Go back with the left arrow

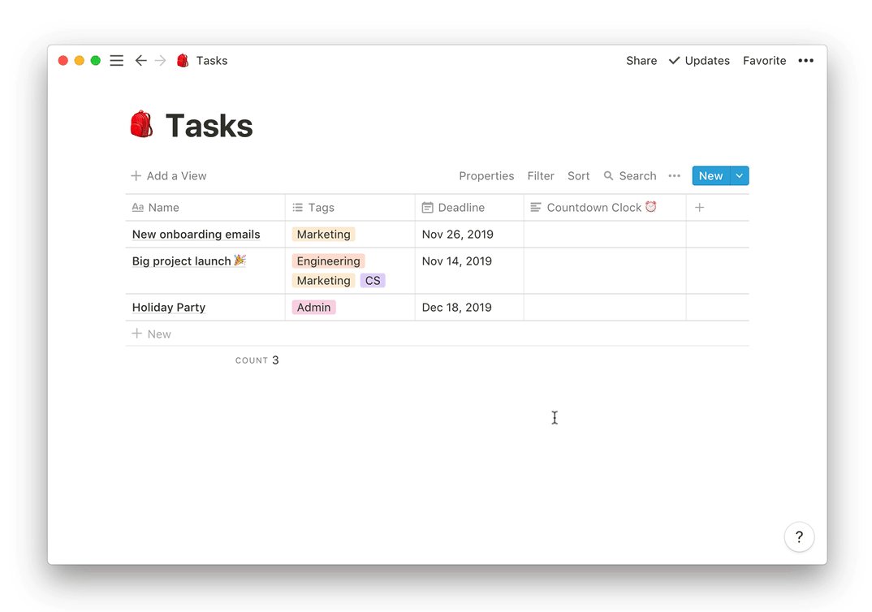(x=140, y=61)
